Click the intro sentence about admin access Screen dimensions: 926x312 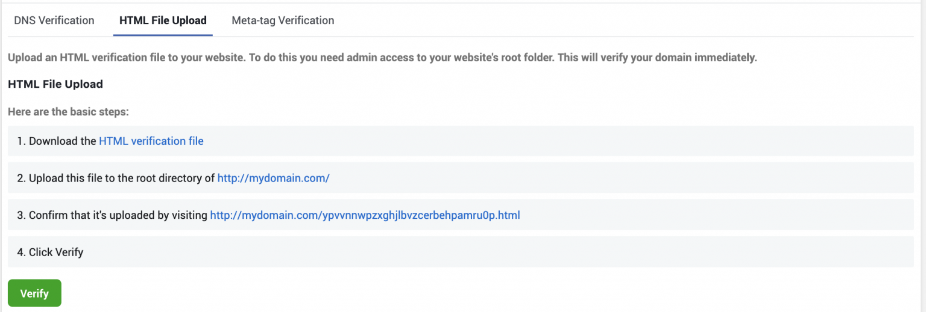(x=382, y=58)
